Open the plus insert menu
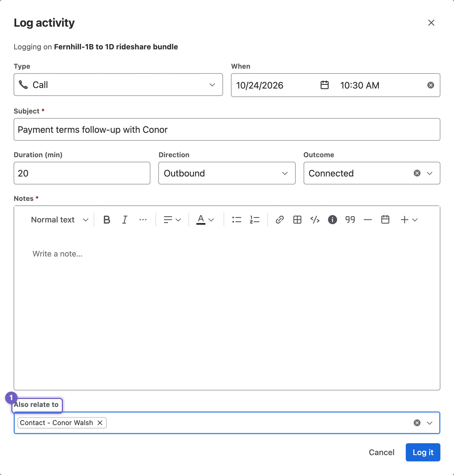Viewport: 454px width, 475px height. click(x=409, y=220)
